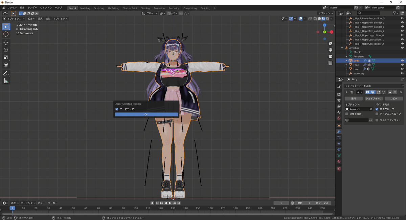Select the Rotate tool in the toolbar
406x220 pixels.
[x=6, y=50]
